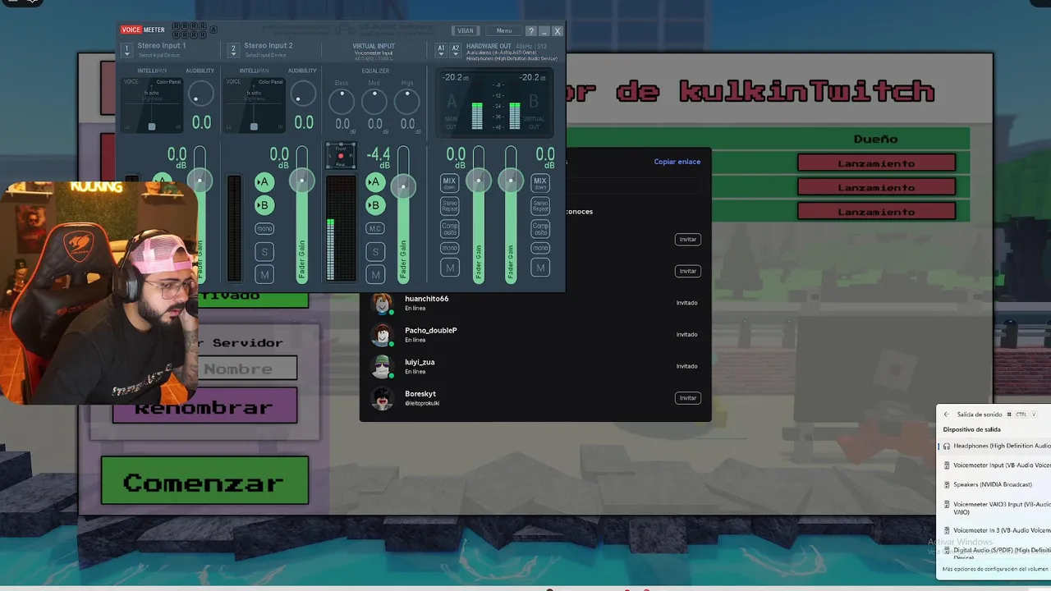Toggle bus B routing on Stereo Input 2
This screenshot has width=1051, height=591.
pyautogui.click(x=264, y=205)
